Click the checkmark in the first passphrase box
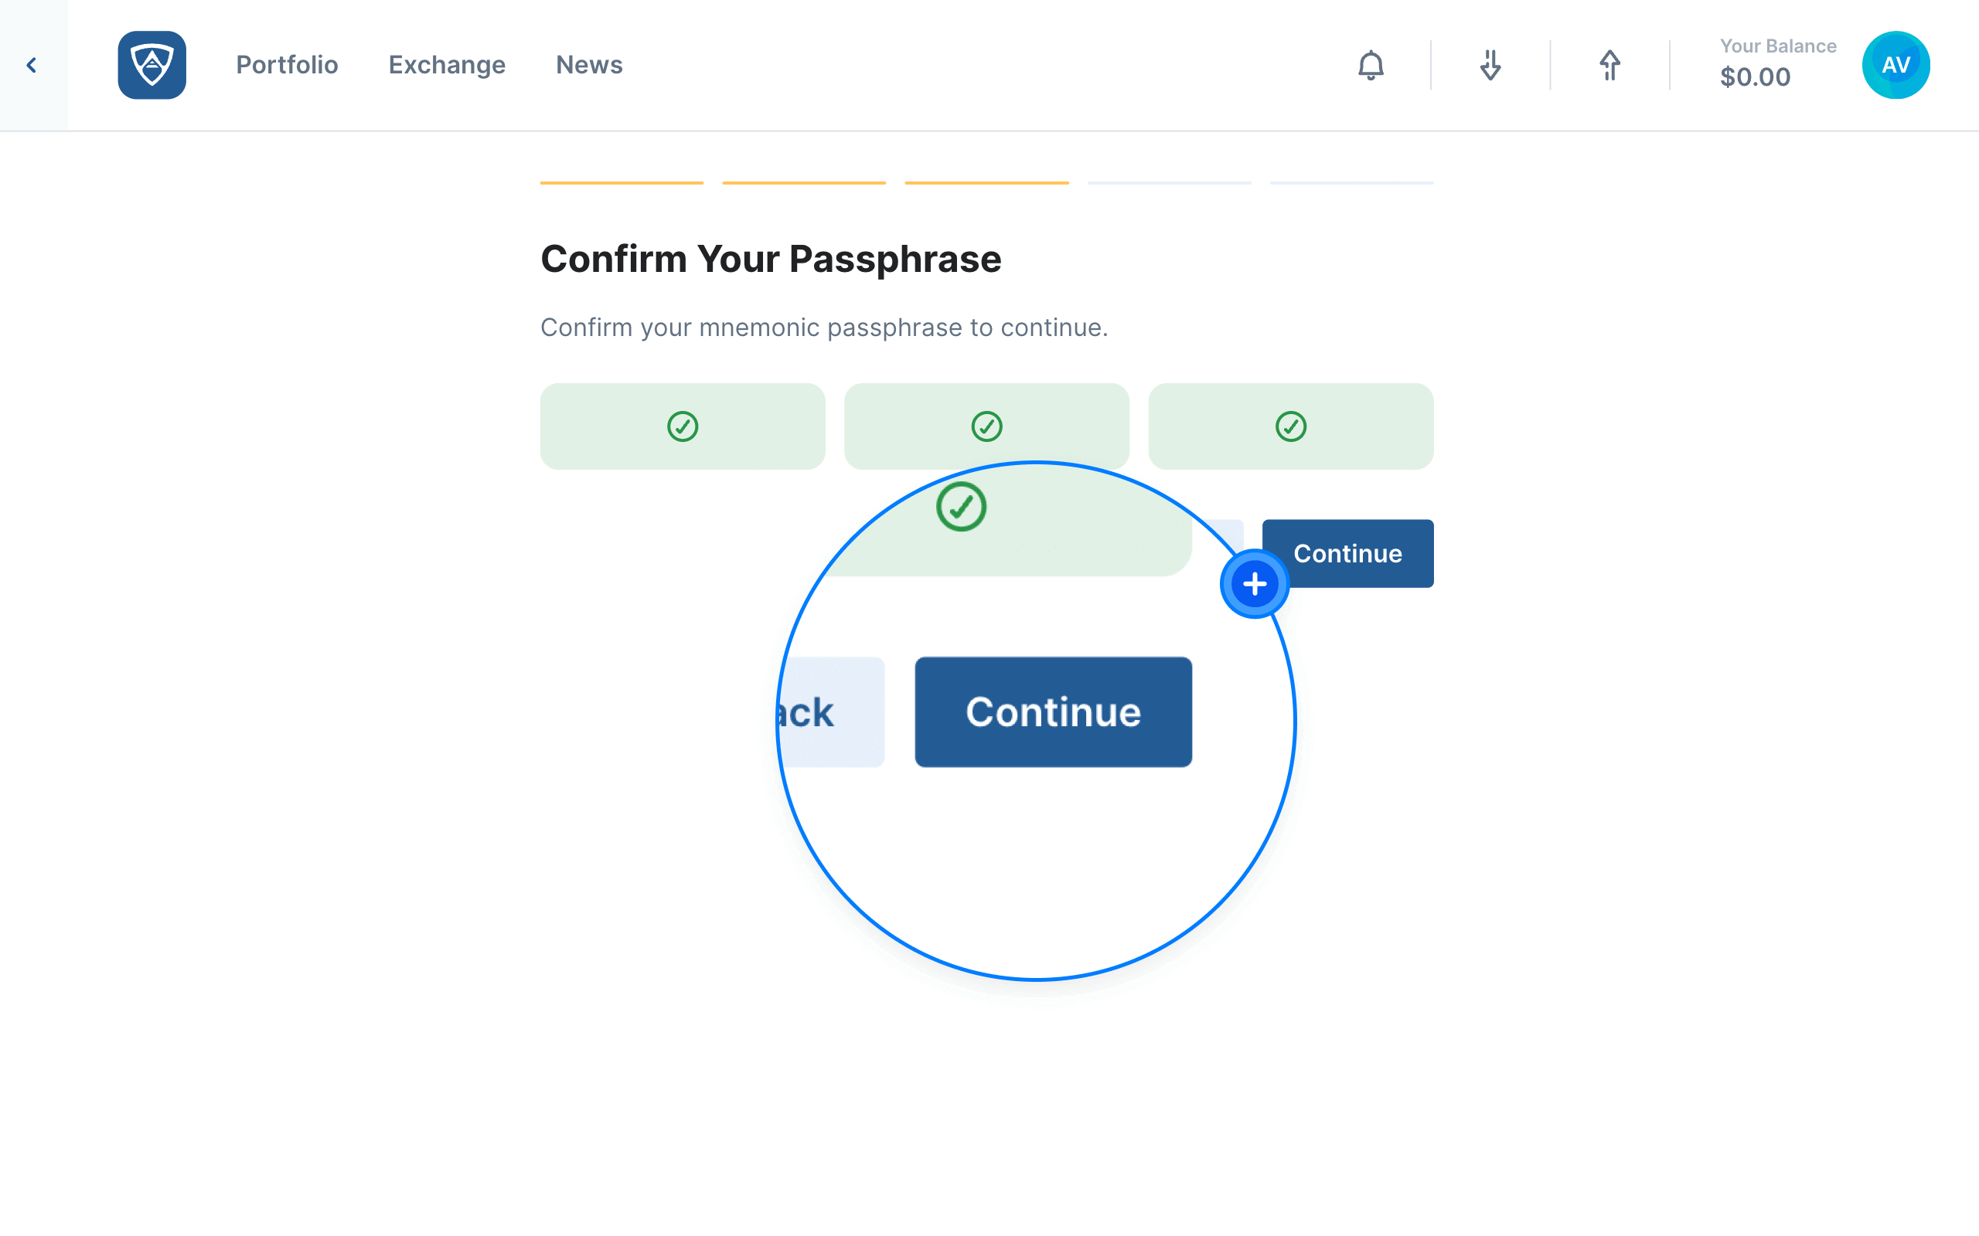 point(683,426)
